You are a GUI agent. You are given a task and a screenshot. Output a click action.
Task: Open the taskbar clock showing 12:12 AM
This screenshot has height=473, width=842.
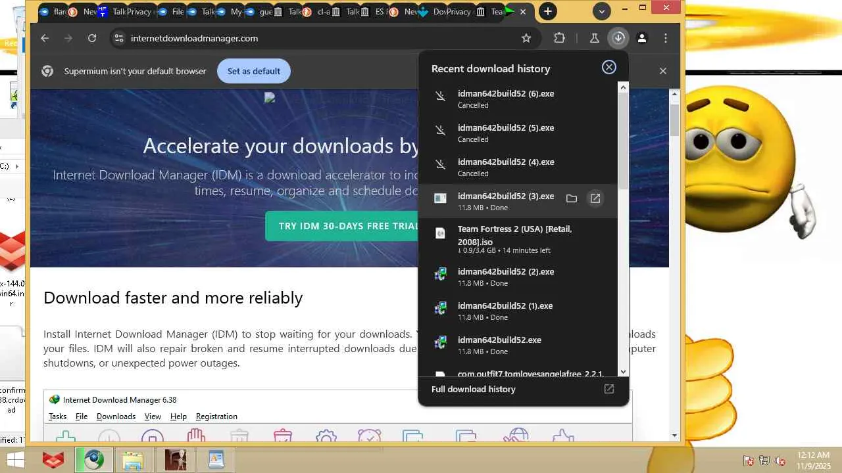(814, 460)
